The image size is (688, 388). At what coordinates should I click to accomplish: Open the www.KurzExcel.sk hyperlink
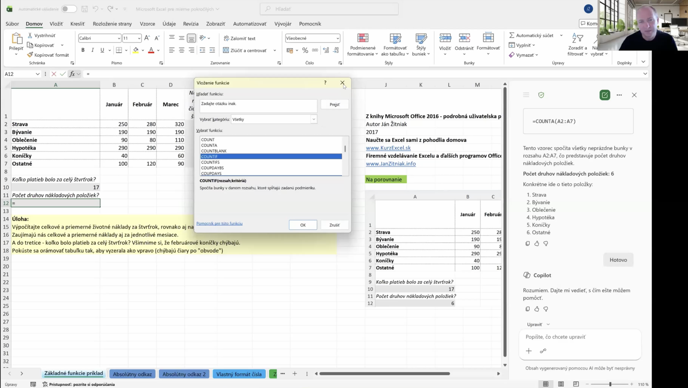click(388, 148)
